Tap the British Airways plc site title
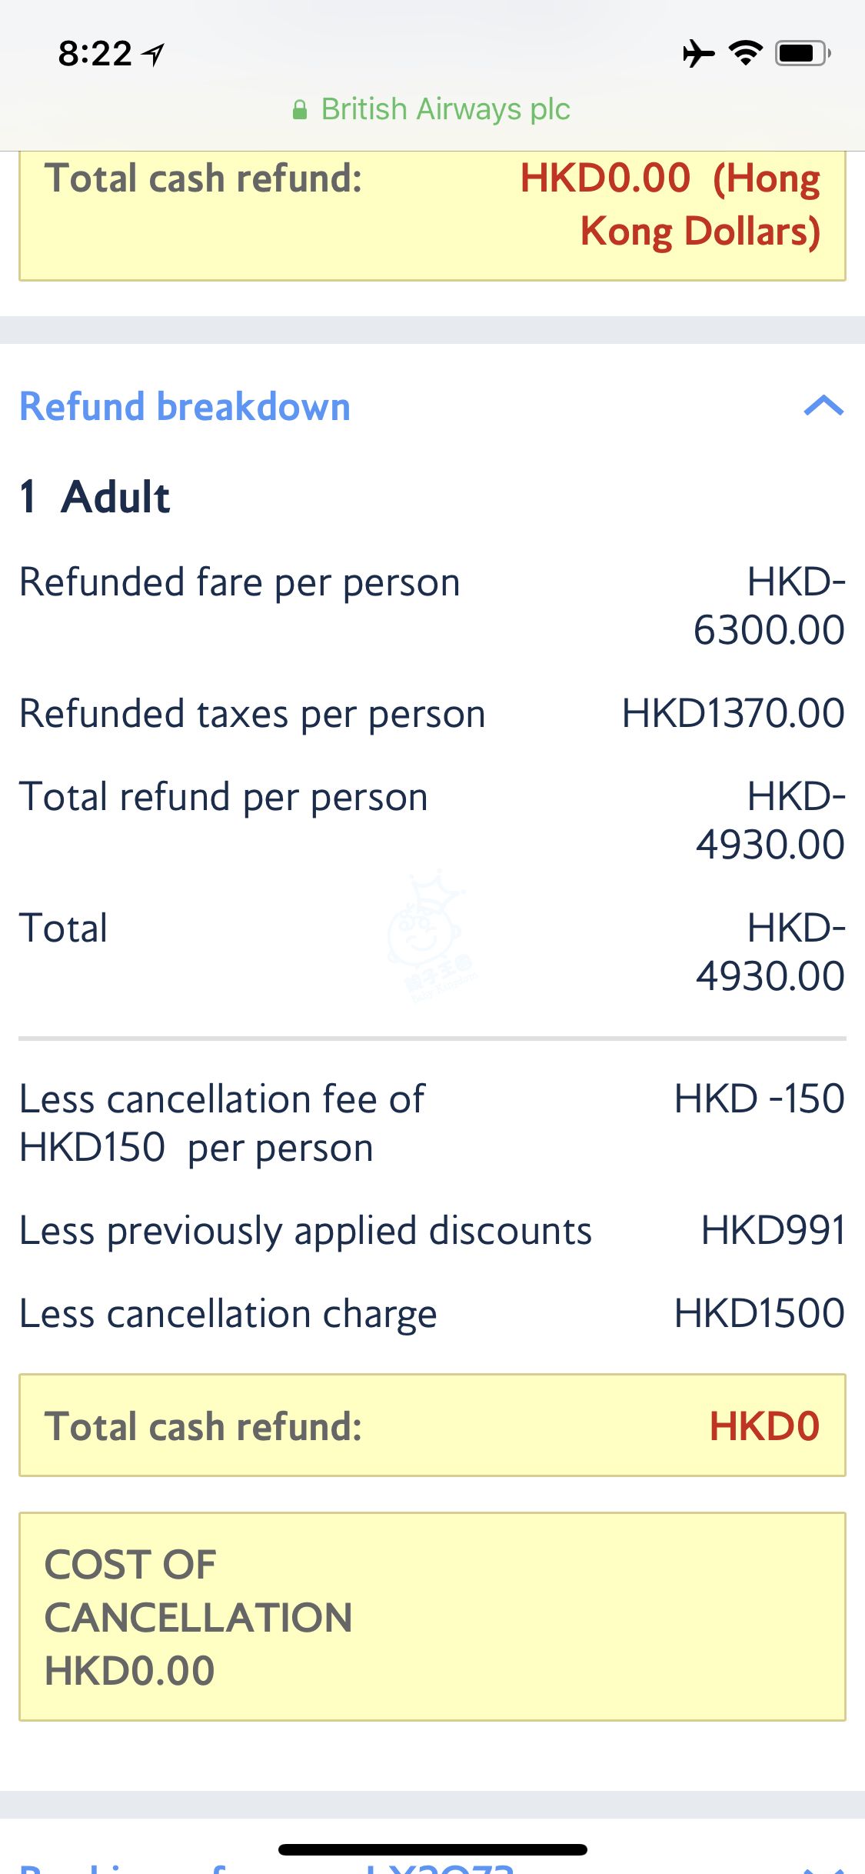Image resolution: width=865 pixels, height=1874 pixels. click(x=445, y=109)
